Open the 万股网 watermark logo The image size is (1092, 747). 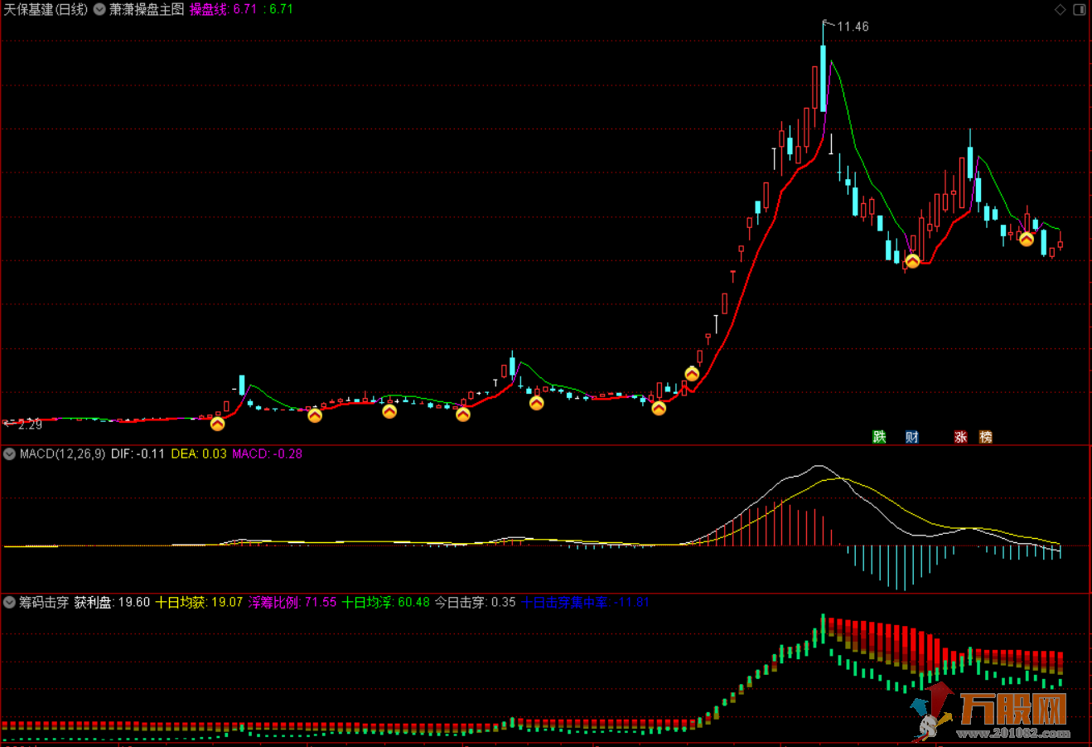pyautogui.click(x=994, y=711)
